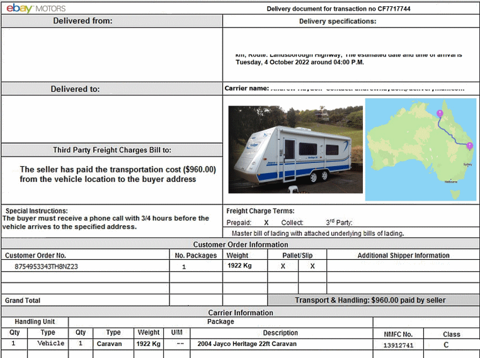Click the 1922 Kg cell in carrier table
This screenshot has width=480, height=358.
pyautogui.click(x=149, y=344)
